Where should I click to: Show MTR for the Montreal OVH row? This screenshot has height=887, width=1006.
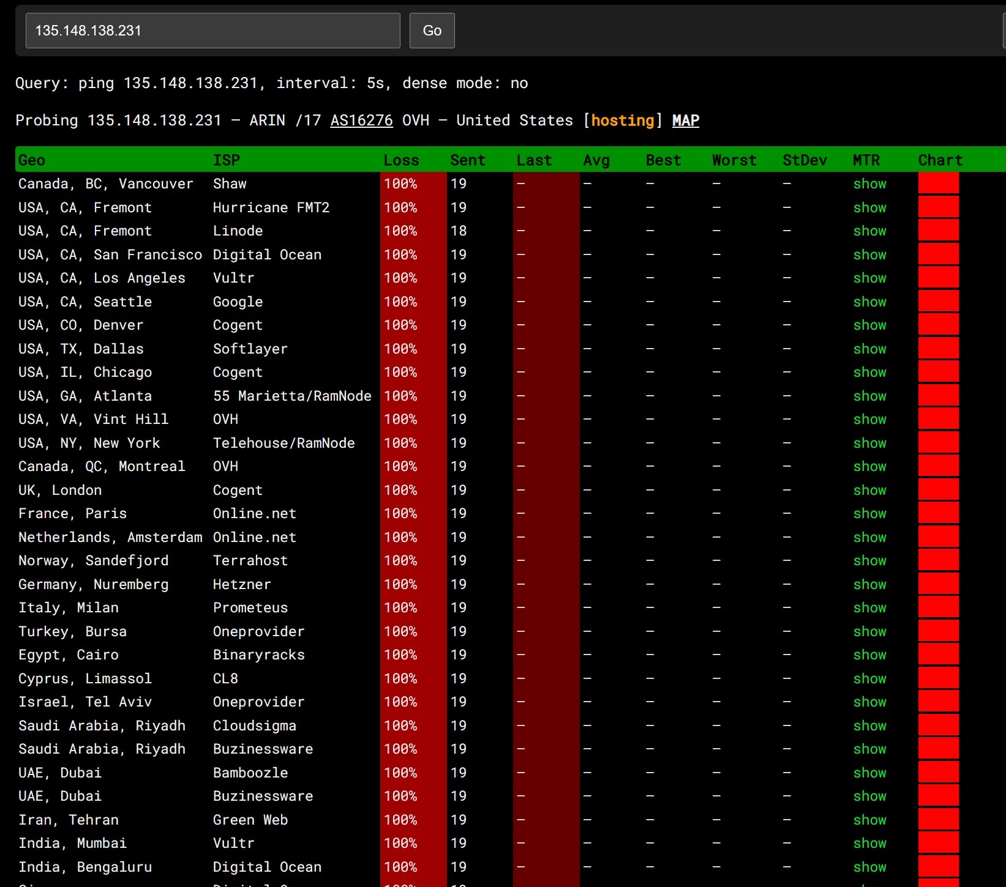click(x=869, y=467)
